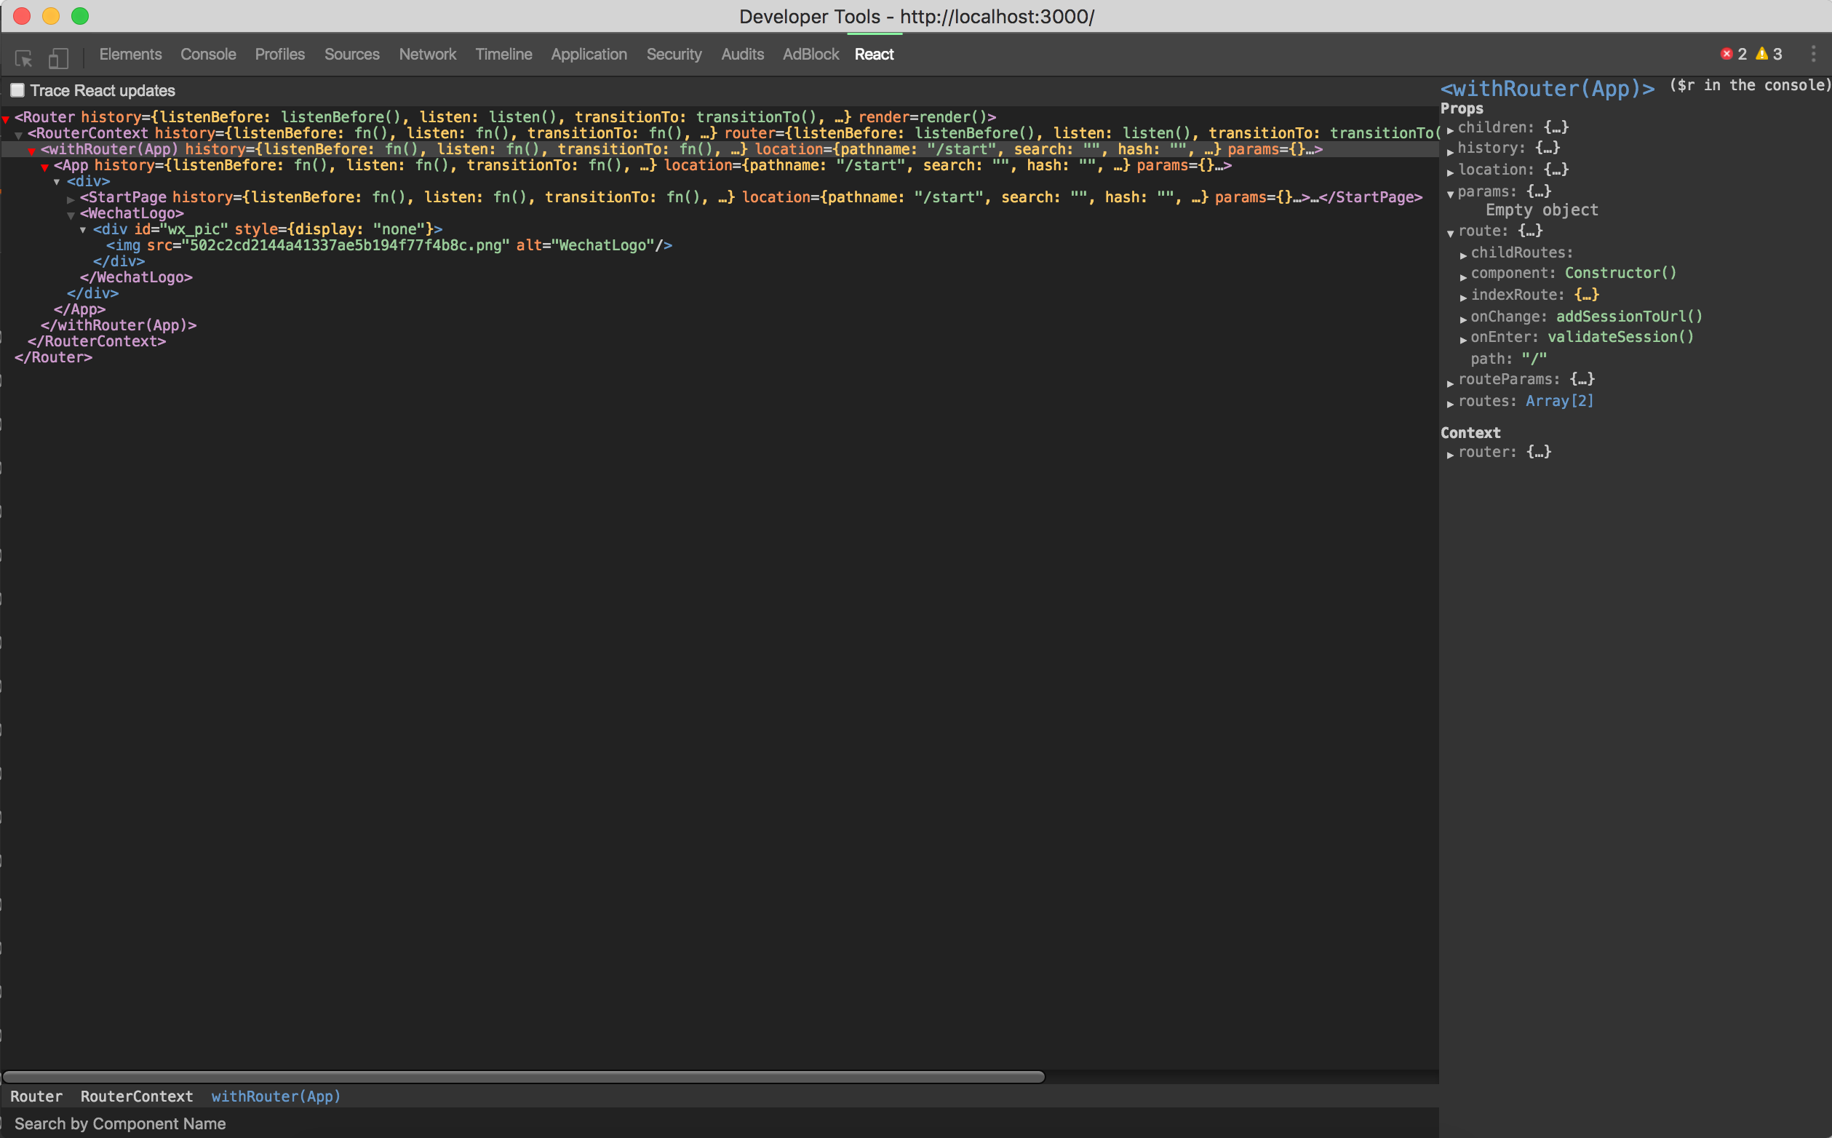The image size is (1832, 1138).
Task: Open the Network tab
Action: pos(427,54)
